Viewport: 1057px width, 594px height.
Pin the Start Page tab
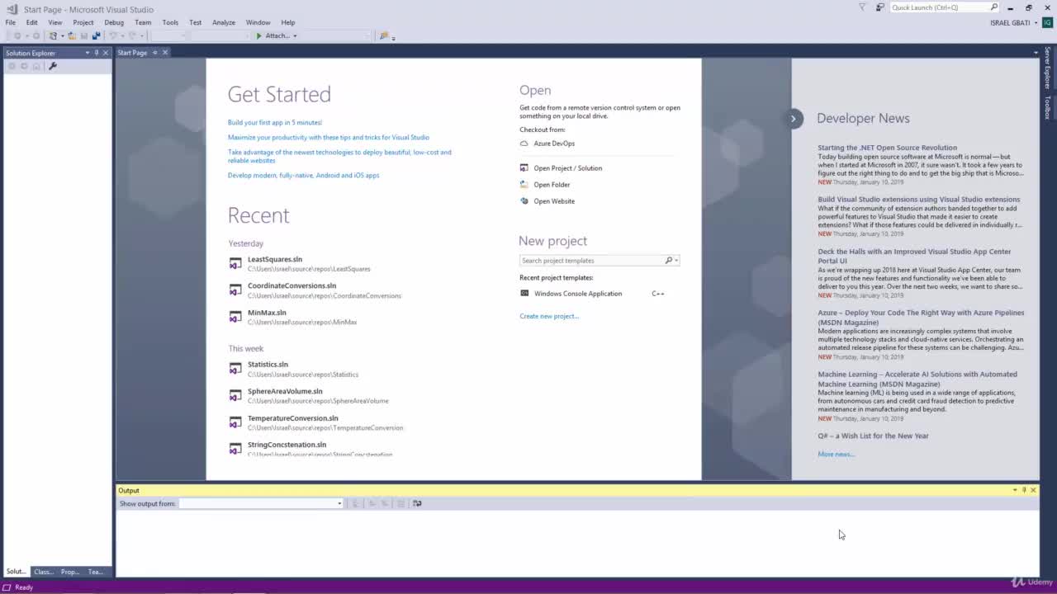click(154, 53)
